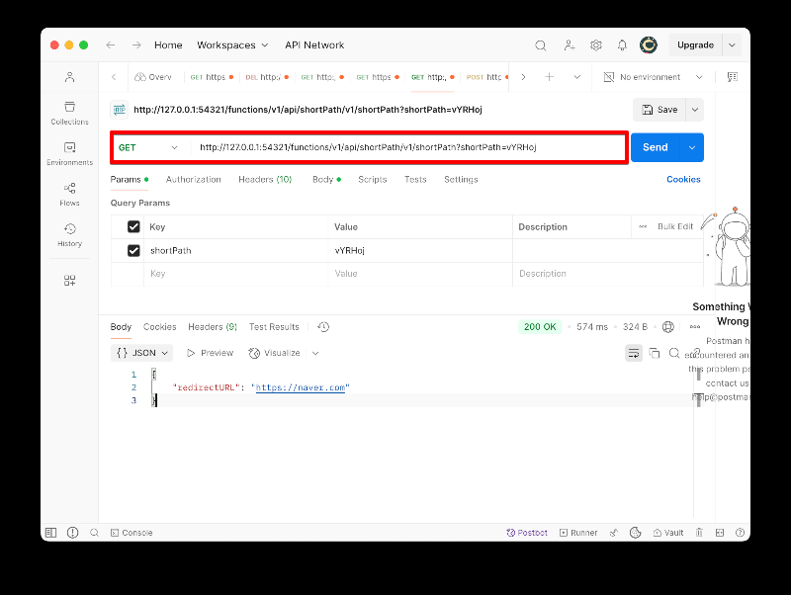Open the Workspaces dropdown
Viewport: 791px width, 595px height.
click(x=232, y=45)
